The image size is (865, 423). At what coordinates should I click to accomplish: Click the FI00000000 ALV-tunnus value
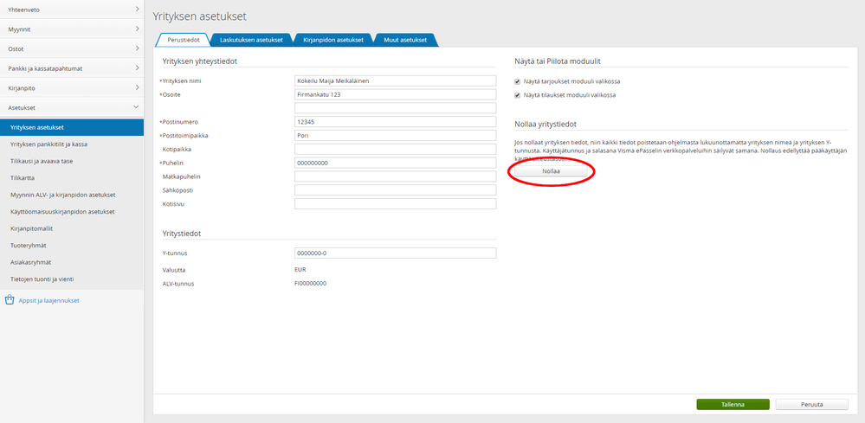pyautogui.click(x=311, y=284)
